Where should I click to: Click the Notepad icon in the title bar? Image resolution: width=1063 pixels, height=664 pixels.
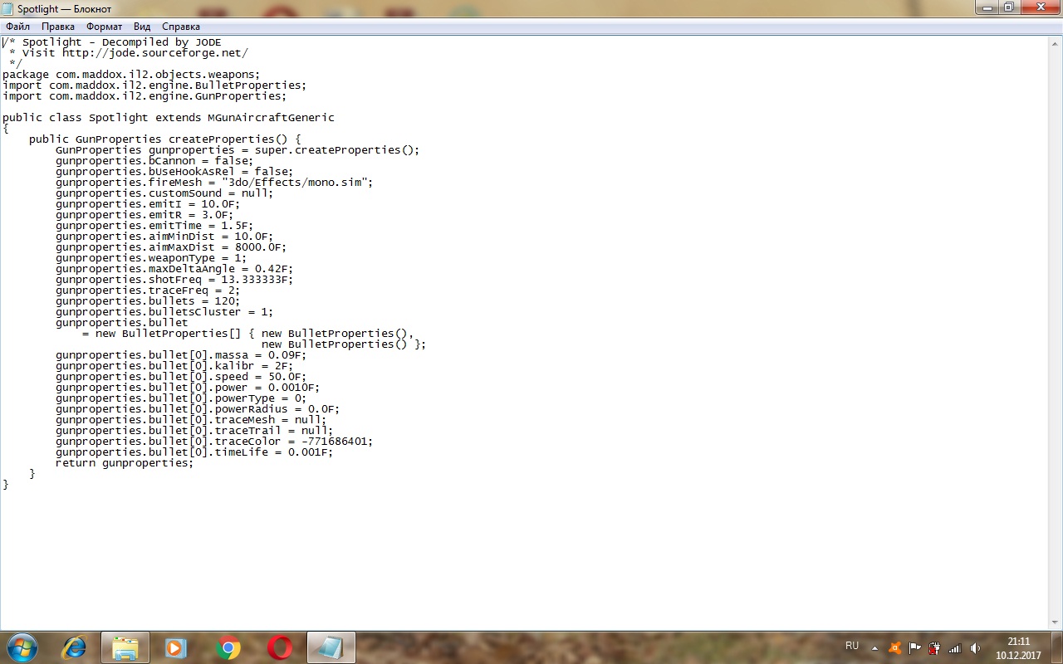8,8
